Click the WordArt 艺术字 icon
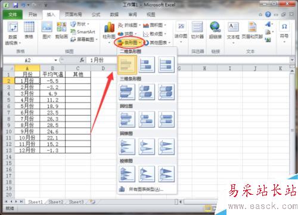 tap(268, 24)
